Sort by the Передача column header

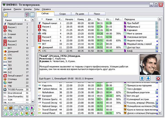tap(140, 19)
